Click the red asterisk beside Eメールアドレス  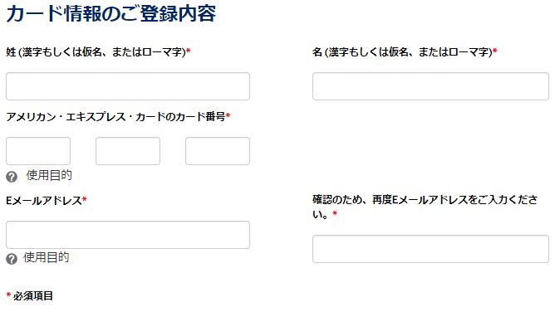85,200
